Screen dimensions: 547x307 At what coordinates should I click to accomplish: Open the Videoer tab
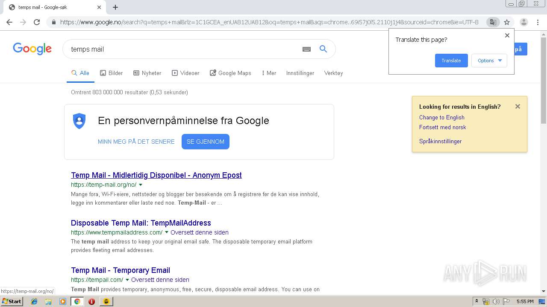coord(185,73)
